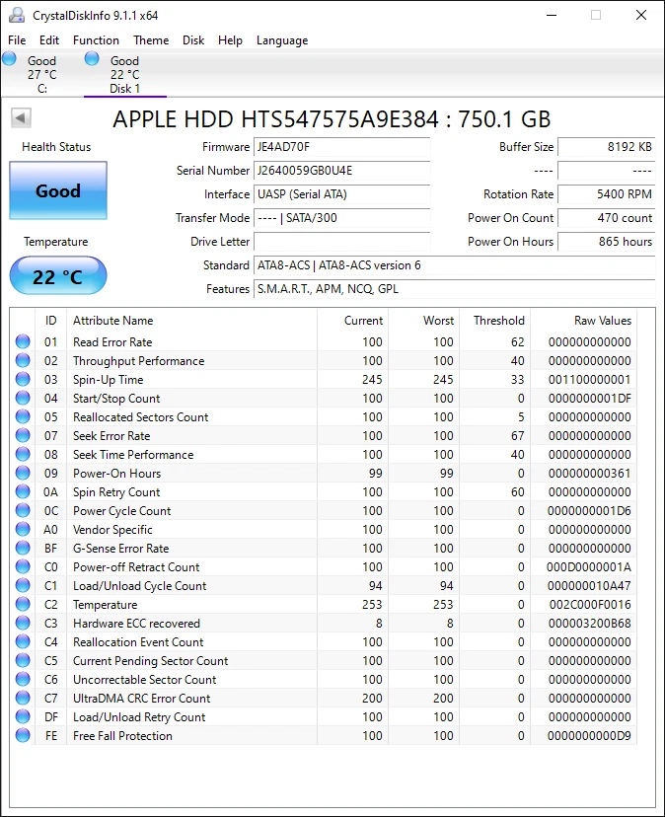Open the Function menu
This screenshot has height=817, width=665.
(x=96, y=40)
